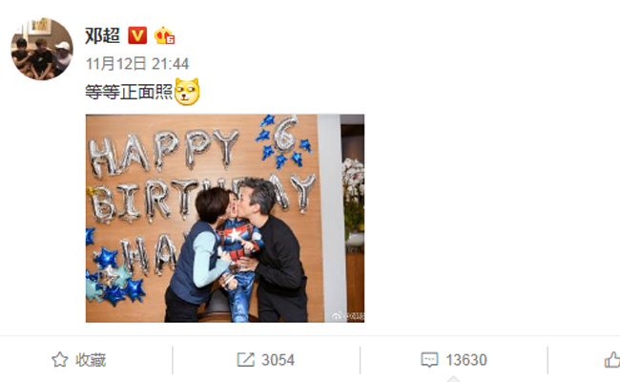Click the doge emoji after post text
This screenshot has width=620, height=382.
click(x=187, y=92)
